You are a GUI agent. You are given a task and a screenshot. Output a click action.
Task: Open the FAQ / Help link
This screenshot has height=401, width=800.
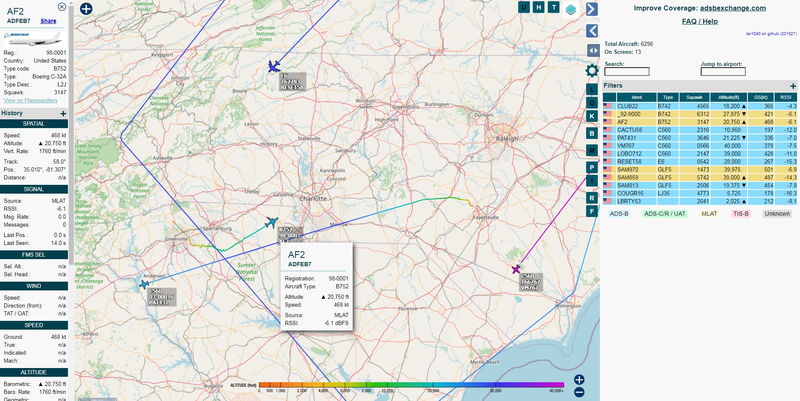tap(700, 21)
